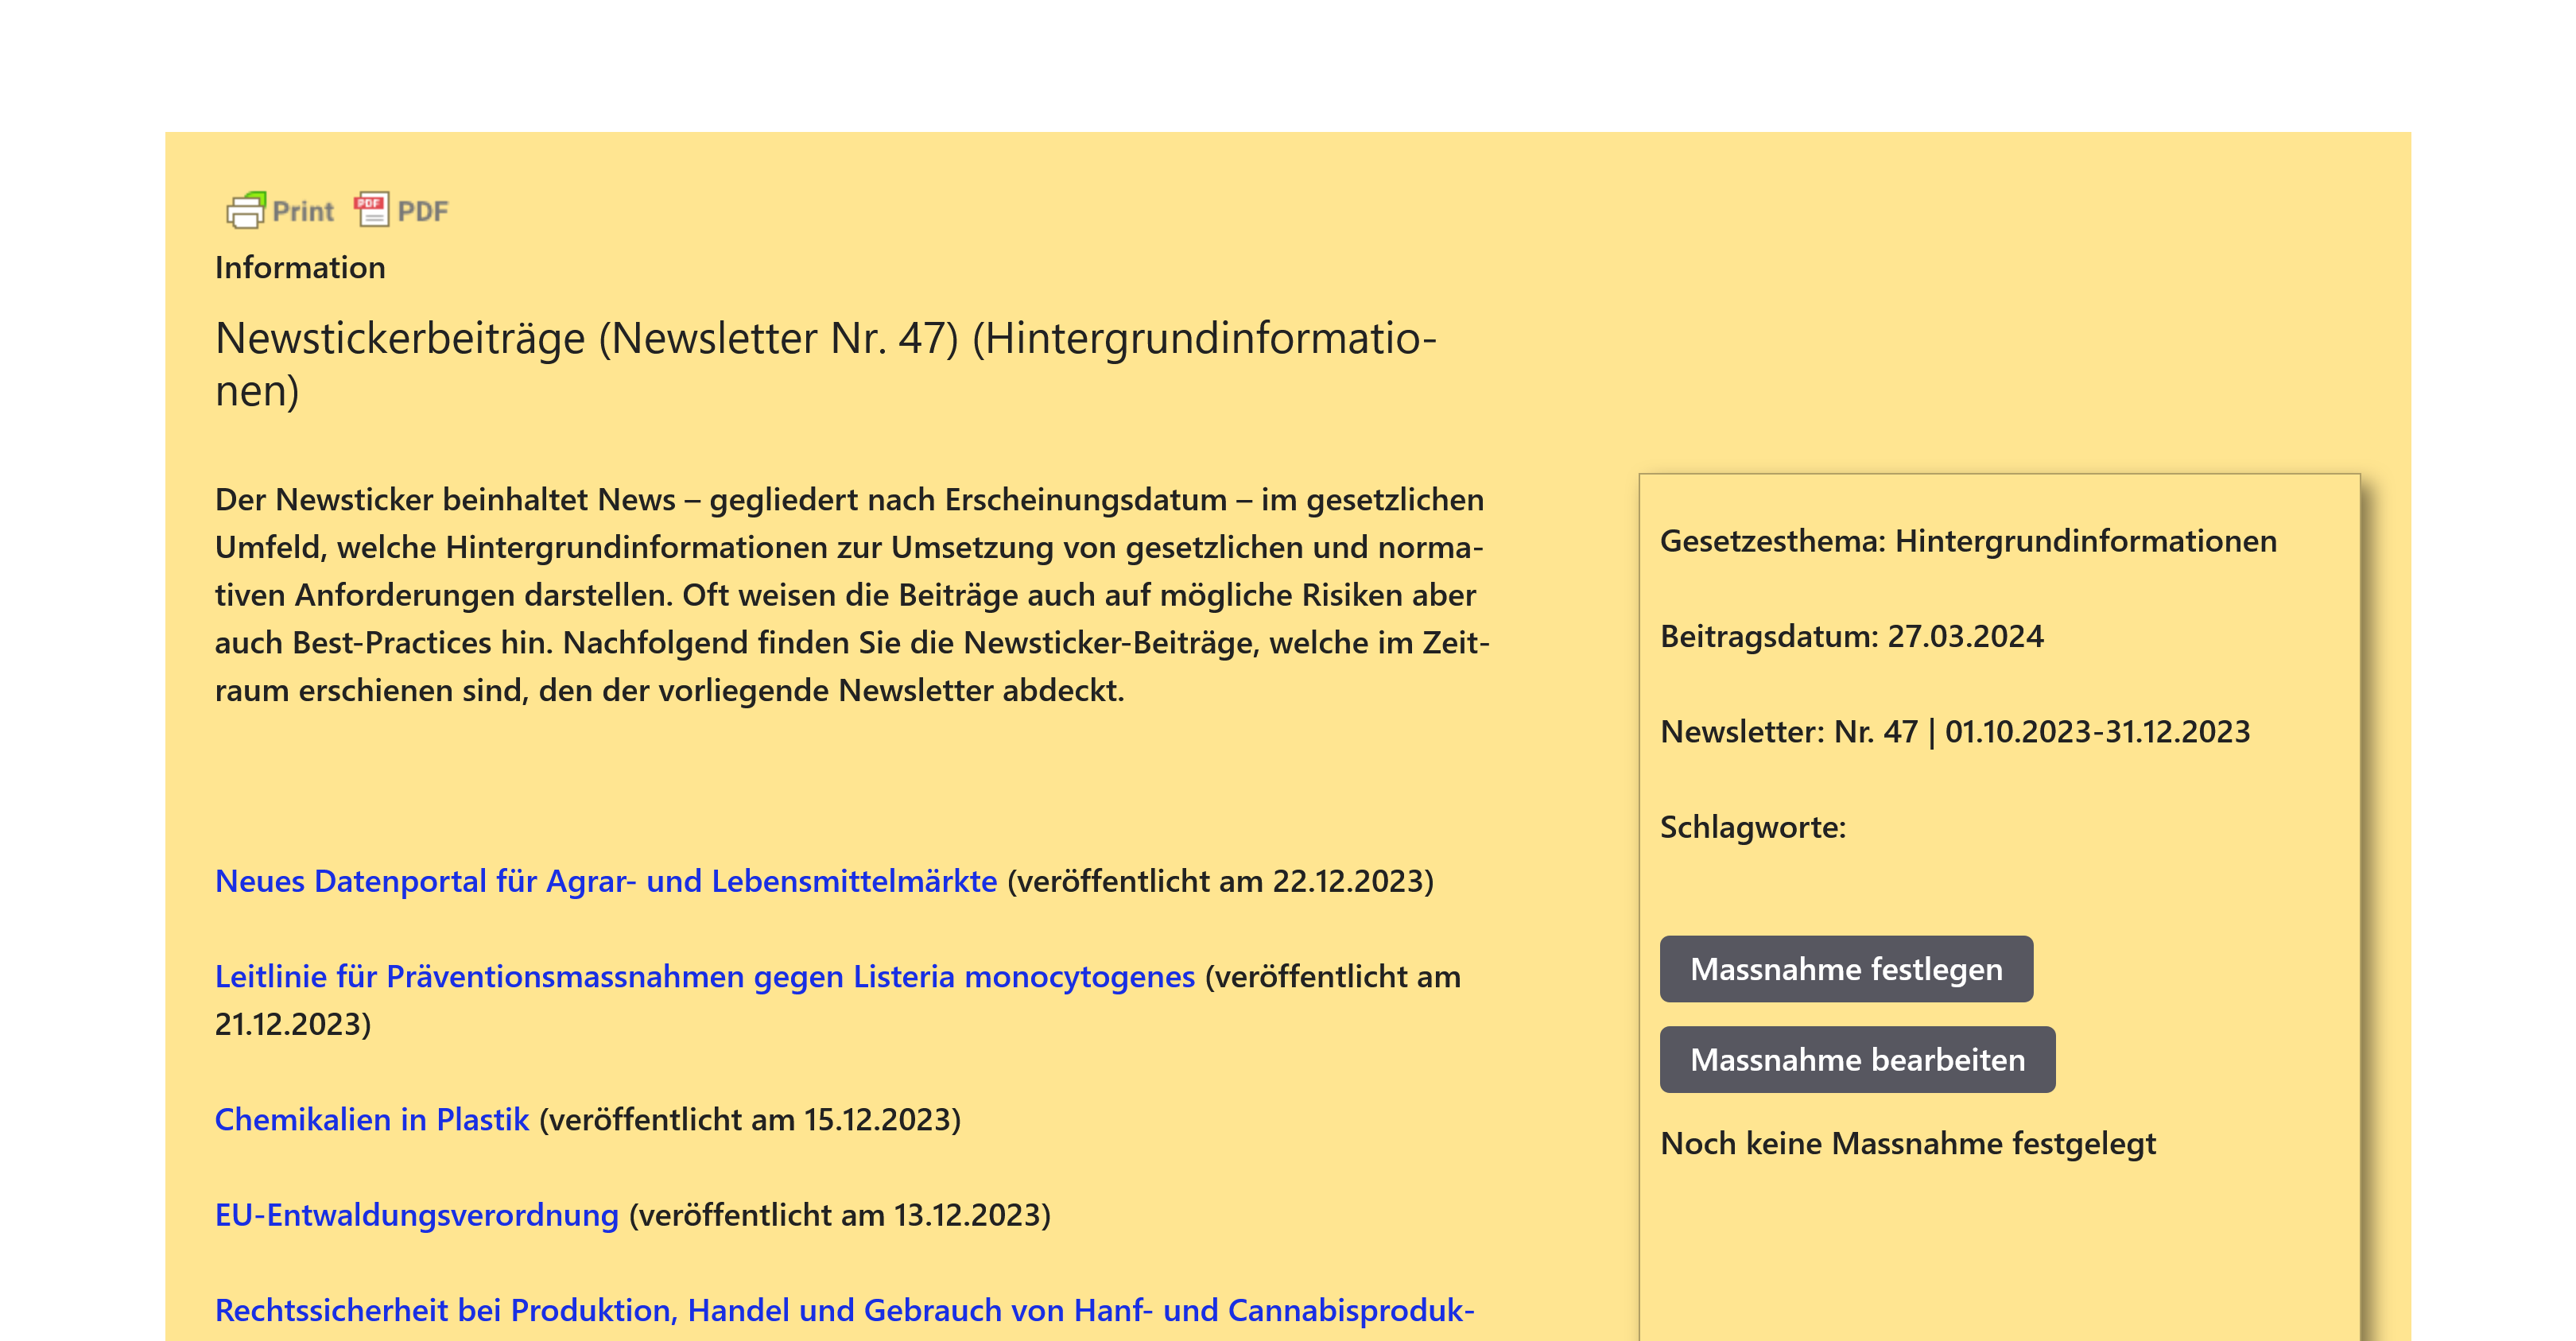
Task: Click Beitragsdatum: 27.03.2024 text
Action: [x=1852, y=636]
